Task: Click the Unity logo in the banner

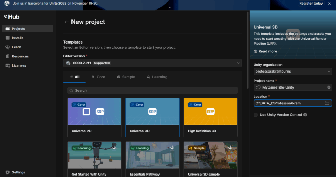Action: (x=7, y=4)
